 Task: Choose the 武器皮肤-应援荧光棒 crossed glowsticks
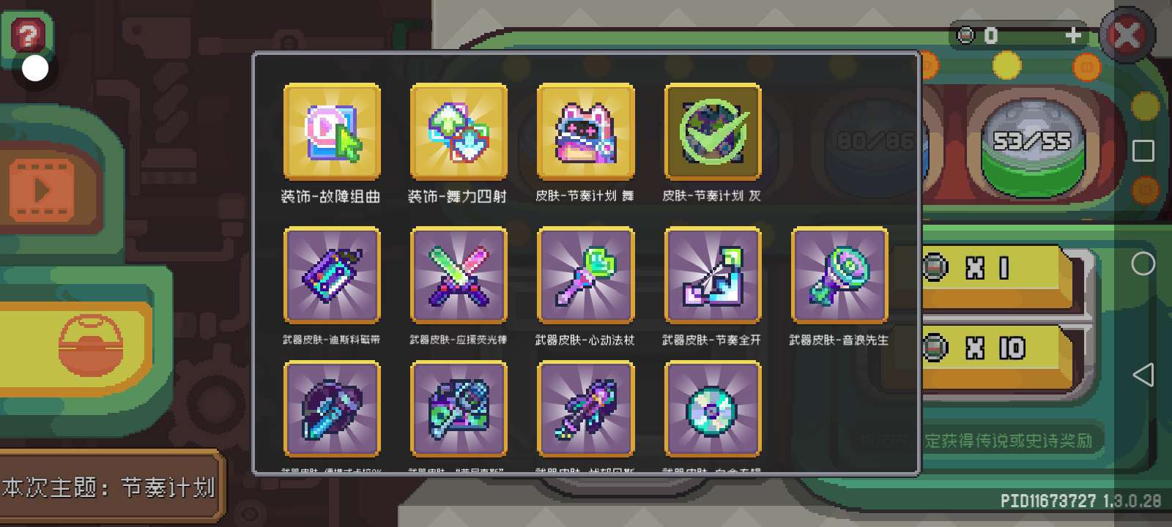(x=459, y=275)
